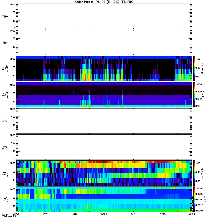Click '1000' tick of thc fbk scm1 panel

pos(12,190)
